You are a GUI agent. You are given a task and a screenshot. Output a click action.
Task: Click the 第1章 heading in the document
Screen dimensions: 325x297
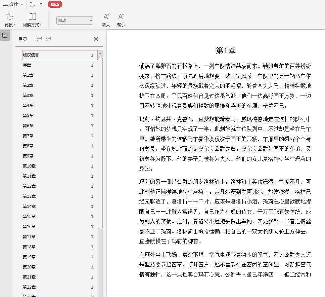(x=226, y=50)
